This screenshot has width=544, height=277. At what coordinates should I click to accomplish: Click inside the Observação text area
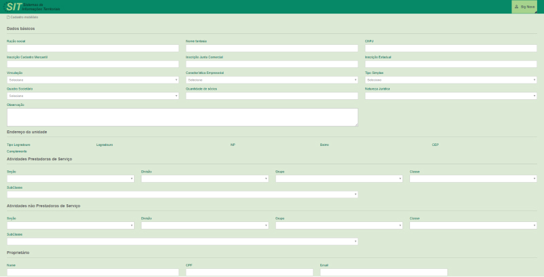click(x=182, y=117)
